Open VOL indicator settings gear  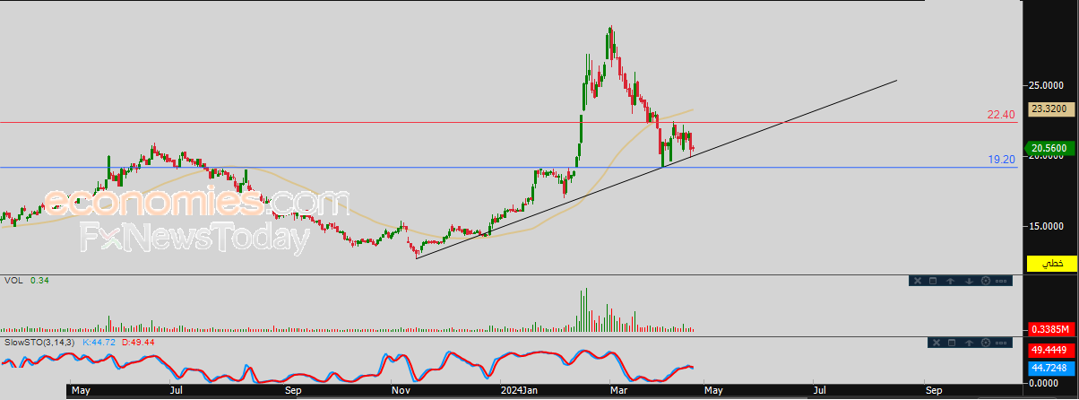click(986, 281)
